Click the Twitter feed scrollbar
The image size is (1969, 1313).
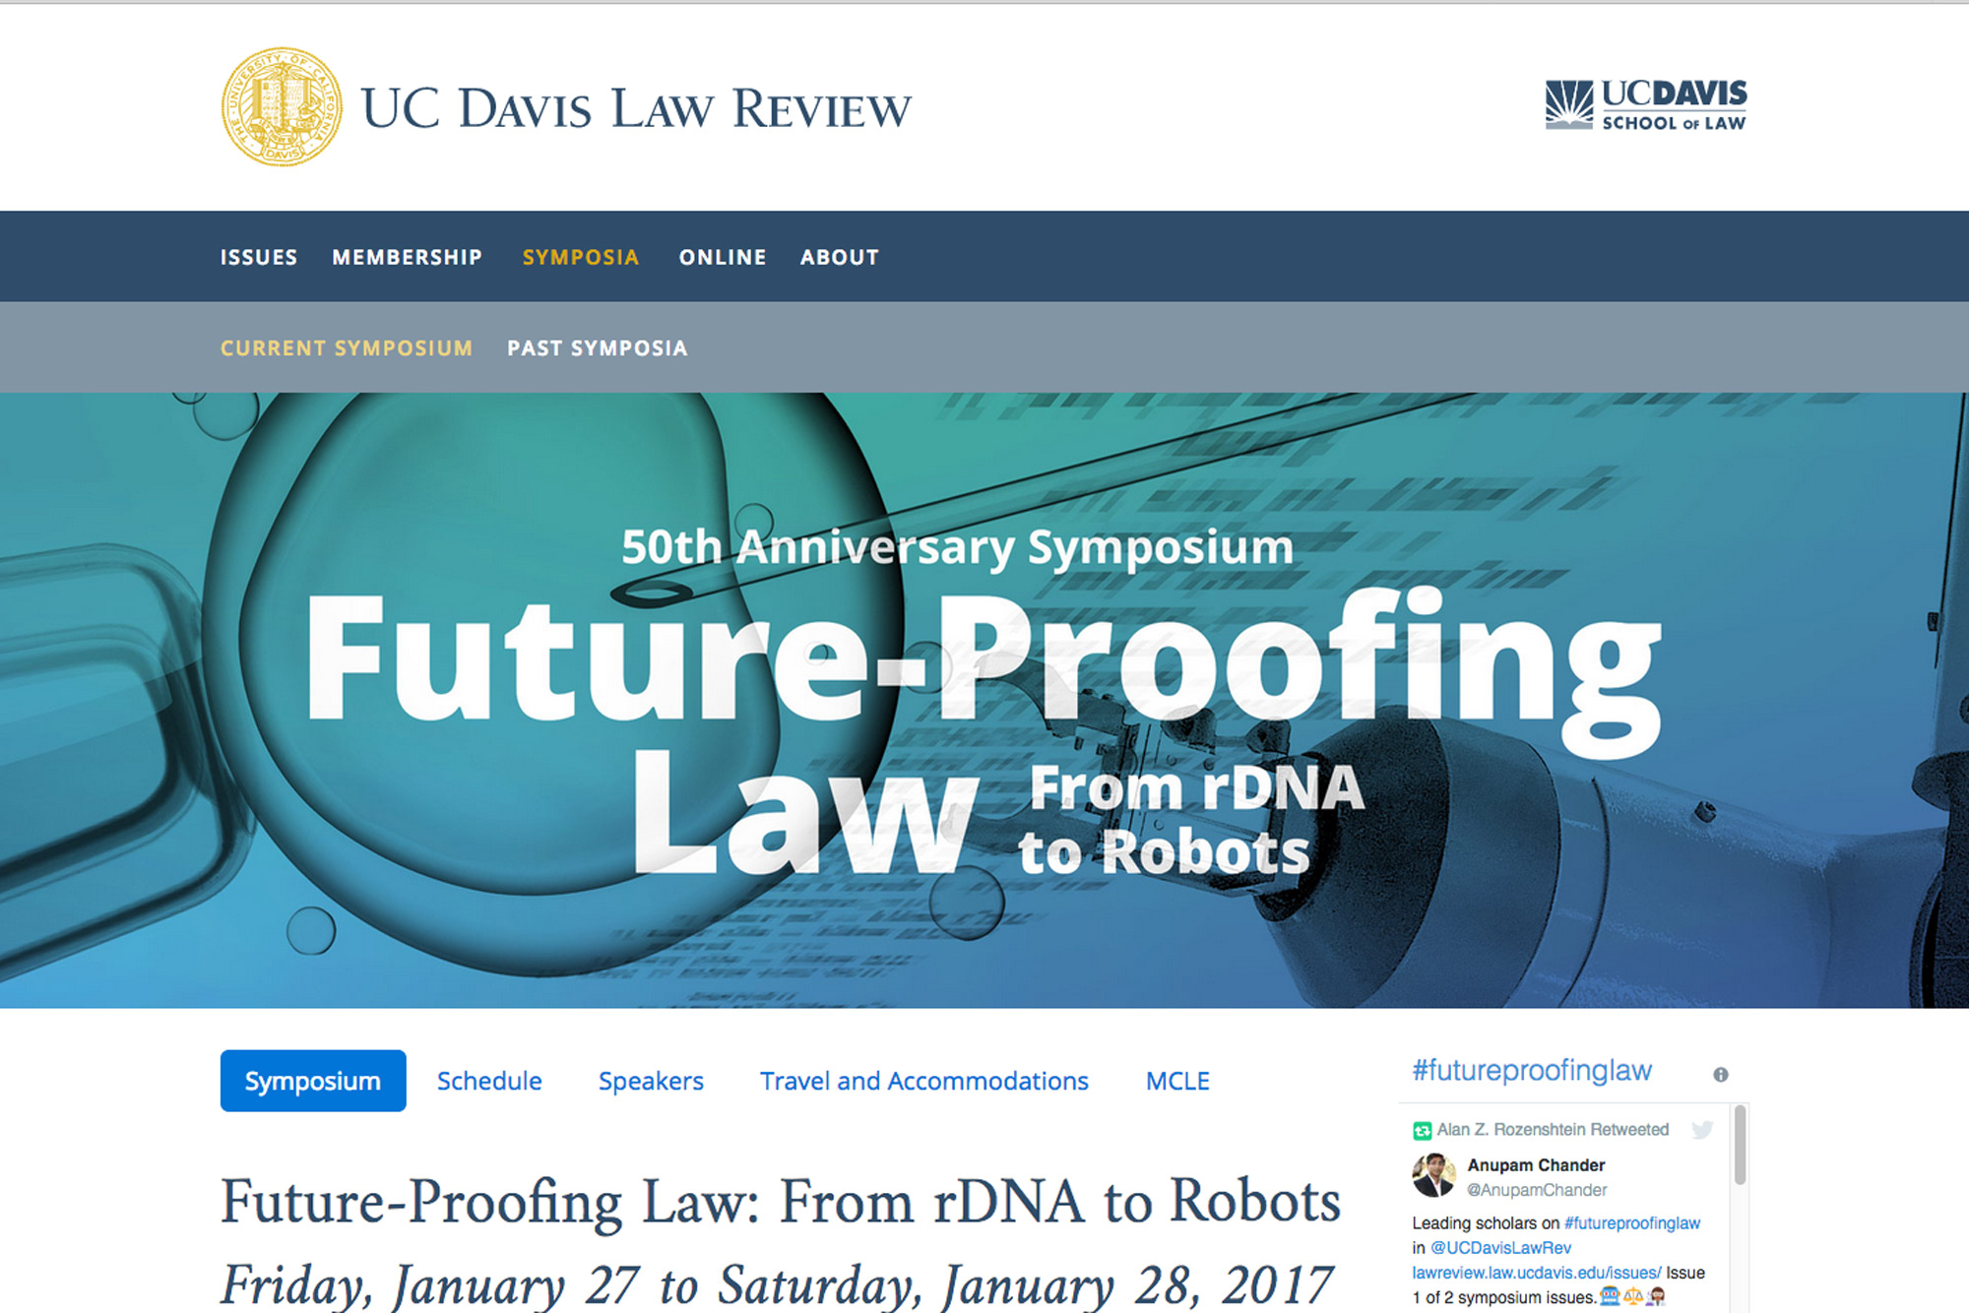click(1740, 1146)
